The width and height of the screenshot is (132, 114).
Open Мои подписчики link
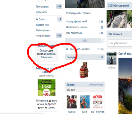pos(74,33)
